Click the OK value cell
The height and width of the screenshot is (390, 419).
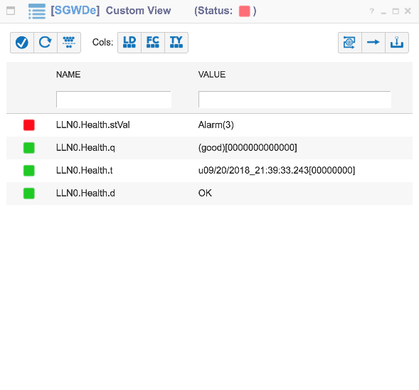coord(205,194)
